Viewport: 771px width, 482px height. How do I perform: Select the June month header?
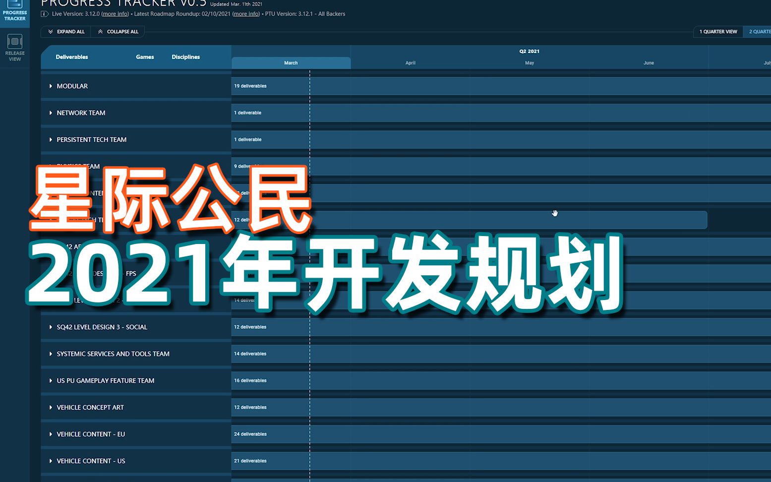tap(649, 63)
